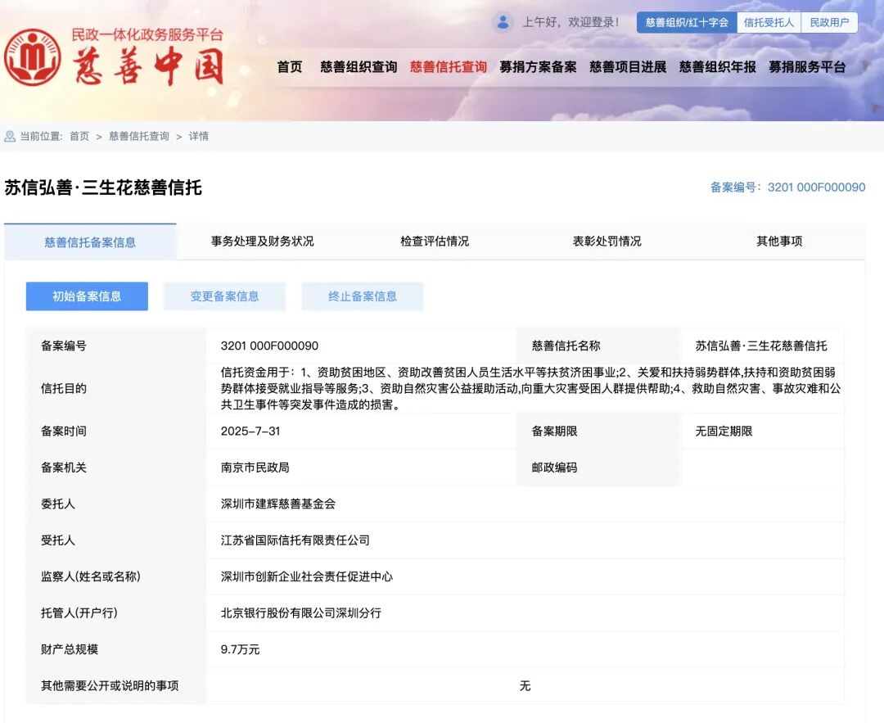Screen dimensions: 884x723
Task: Switch to 表彰处罚情况 tab
Action: (x=607, y=242)
